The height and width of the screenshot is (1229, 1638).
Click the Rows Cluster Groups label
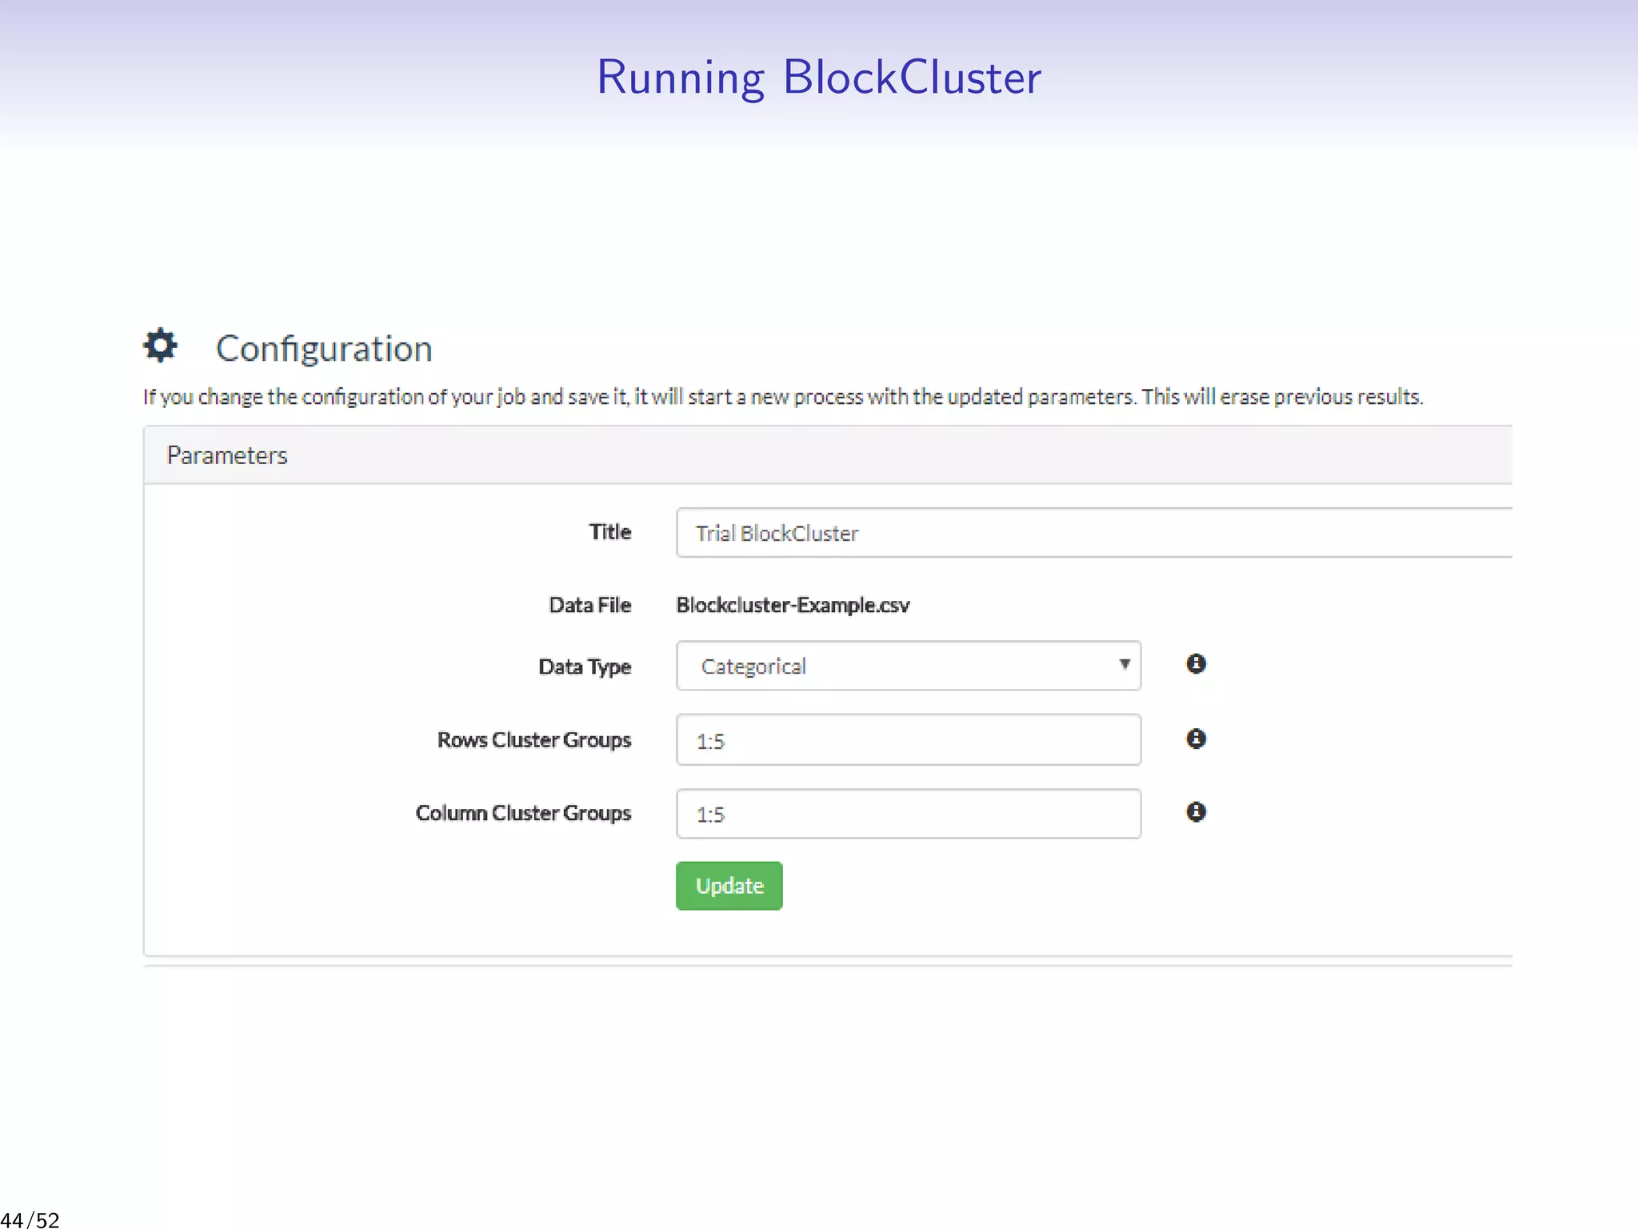534,740
